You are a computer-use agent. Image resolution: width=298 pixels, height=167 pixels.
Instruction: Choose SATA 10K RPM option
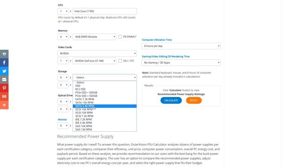pos(105,103)
